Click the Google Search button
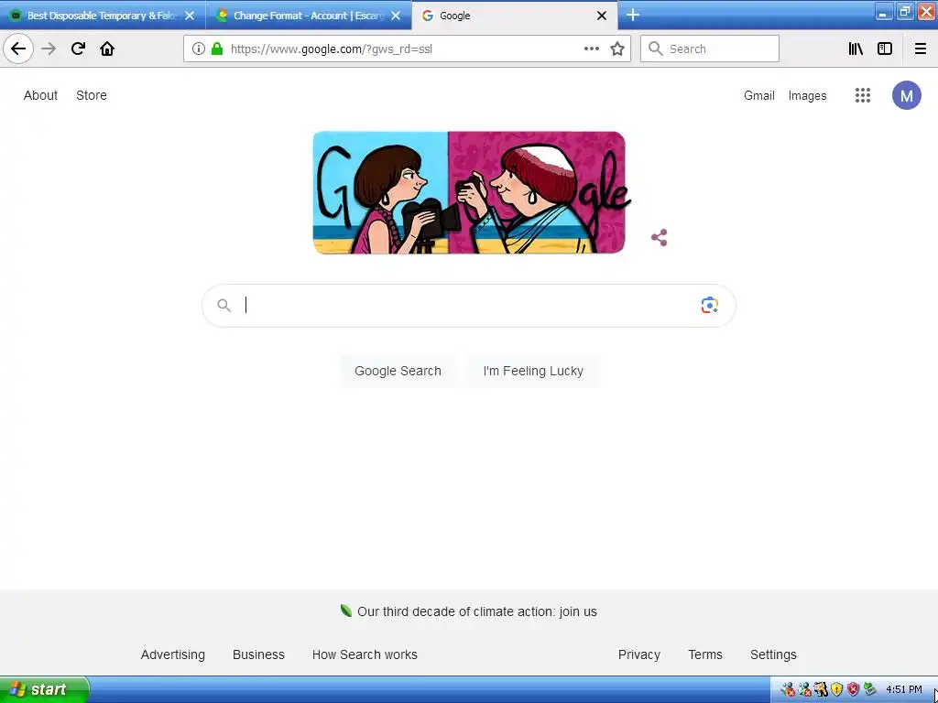 (x=398, y=371)
